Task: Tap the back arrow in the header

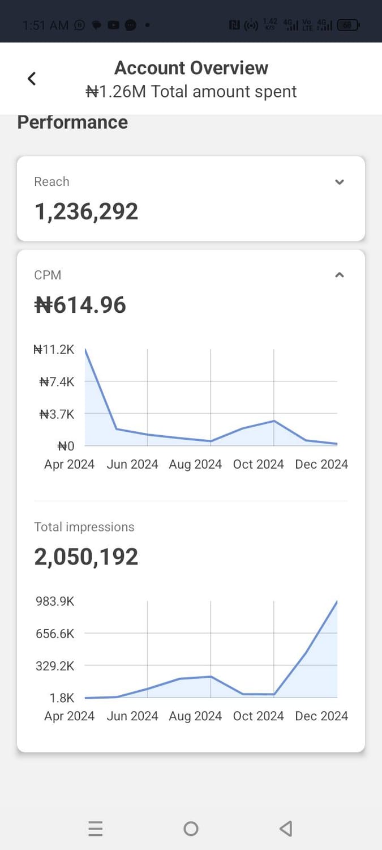Action: point(32,79)
